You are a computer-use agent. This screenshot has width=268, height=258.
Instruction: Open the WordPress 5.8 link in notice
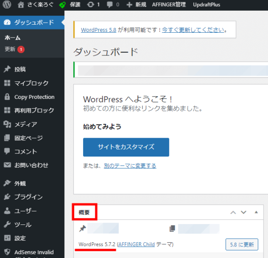tap(99, 30)
